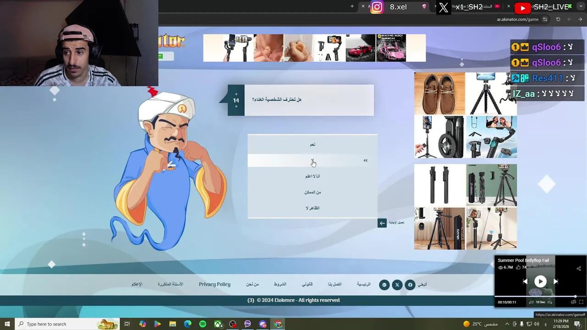Open the الشروط footer link
Viewport: 587px width, 330px height.
point(280,284)
